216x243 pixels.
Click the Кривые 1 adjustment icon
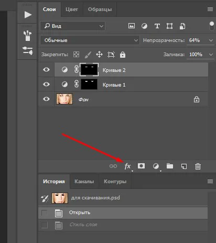[x=64, y=84]
